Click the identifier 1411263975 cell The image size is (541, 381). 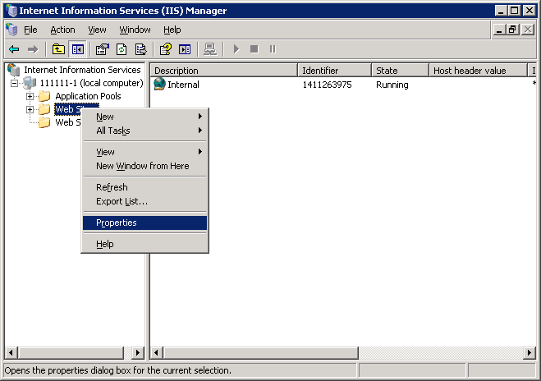point(327,85)
